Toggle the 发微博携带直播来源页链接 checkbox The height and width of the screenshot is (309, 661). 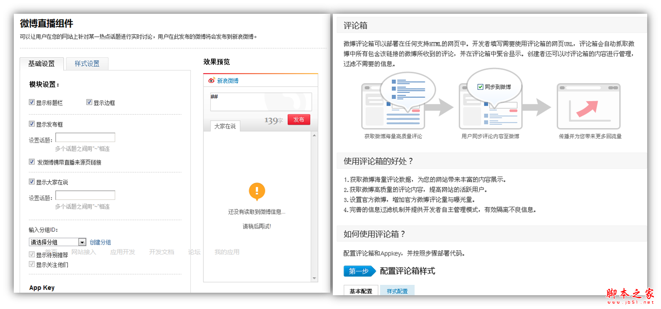(32, 162)
